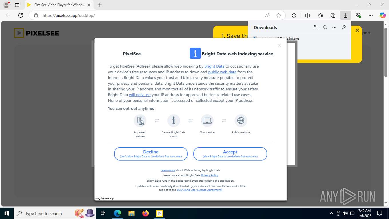Open the Copilot sidebar icon
This screenshot has height=219, width=389.
[382, 15]
